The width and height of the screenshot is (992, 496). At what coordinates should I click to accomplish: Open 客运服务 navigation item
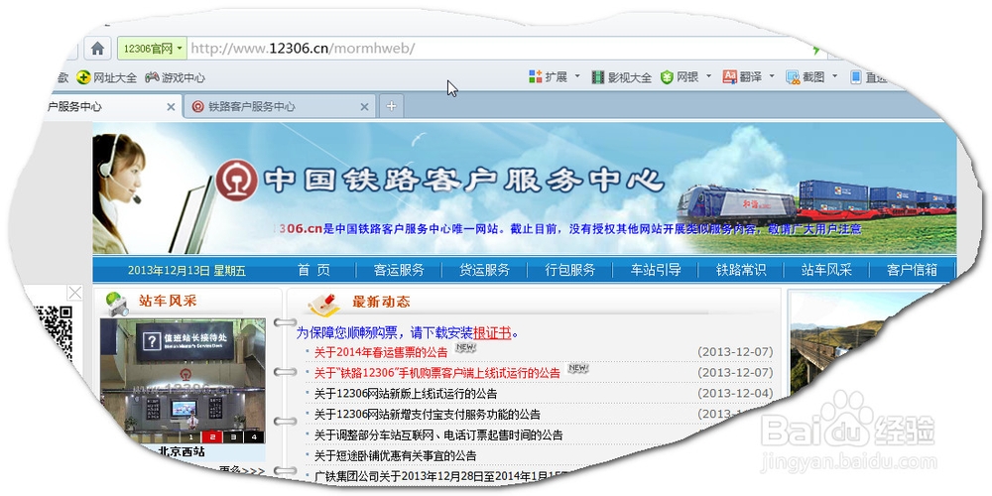(399, 270)
